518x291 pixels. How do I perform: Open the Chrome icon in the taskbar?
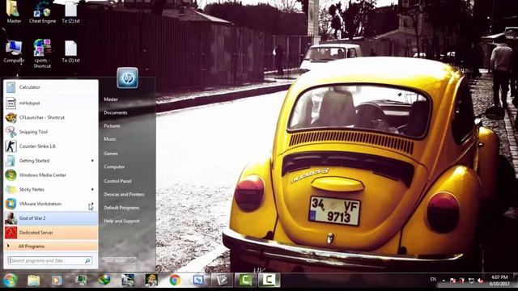point(175,280)
